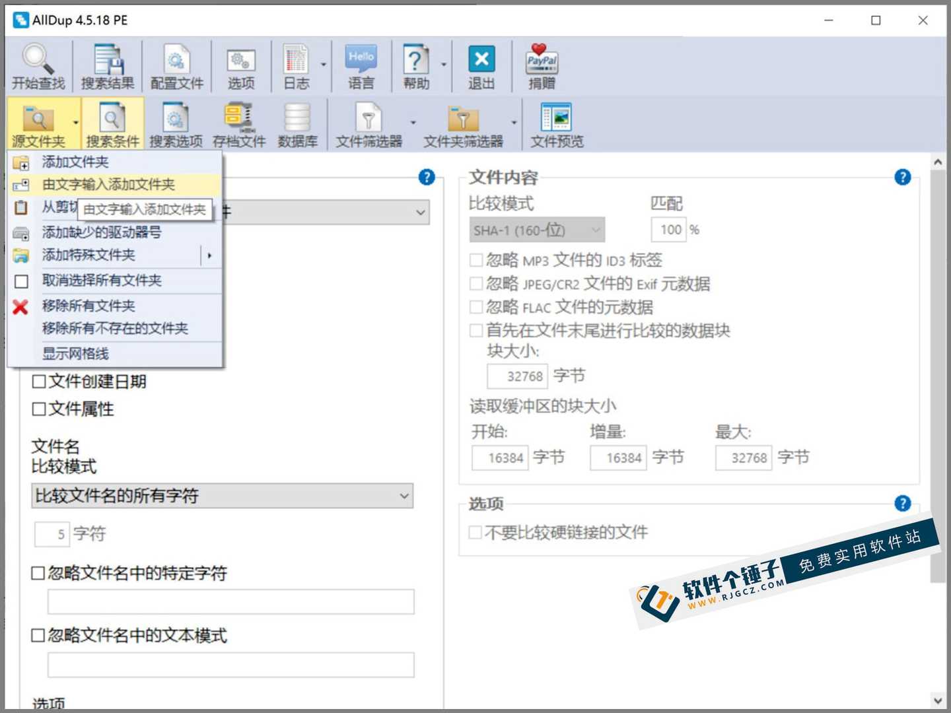Open the SHA-1 (160-位) compare mode dropdown

click(x=537, y=230)
